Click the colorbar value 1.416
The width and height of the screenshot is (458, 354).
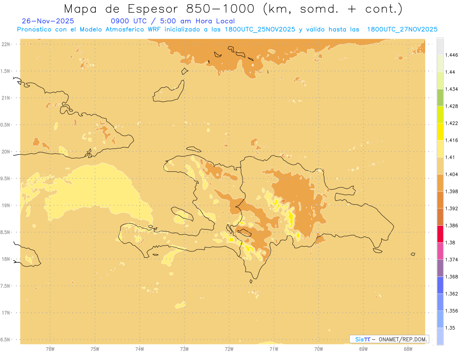tap(452, 140)
